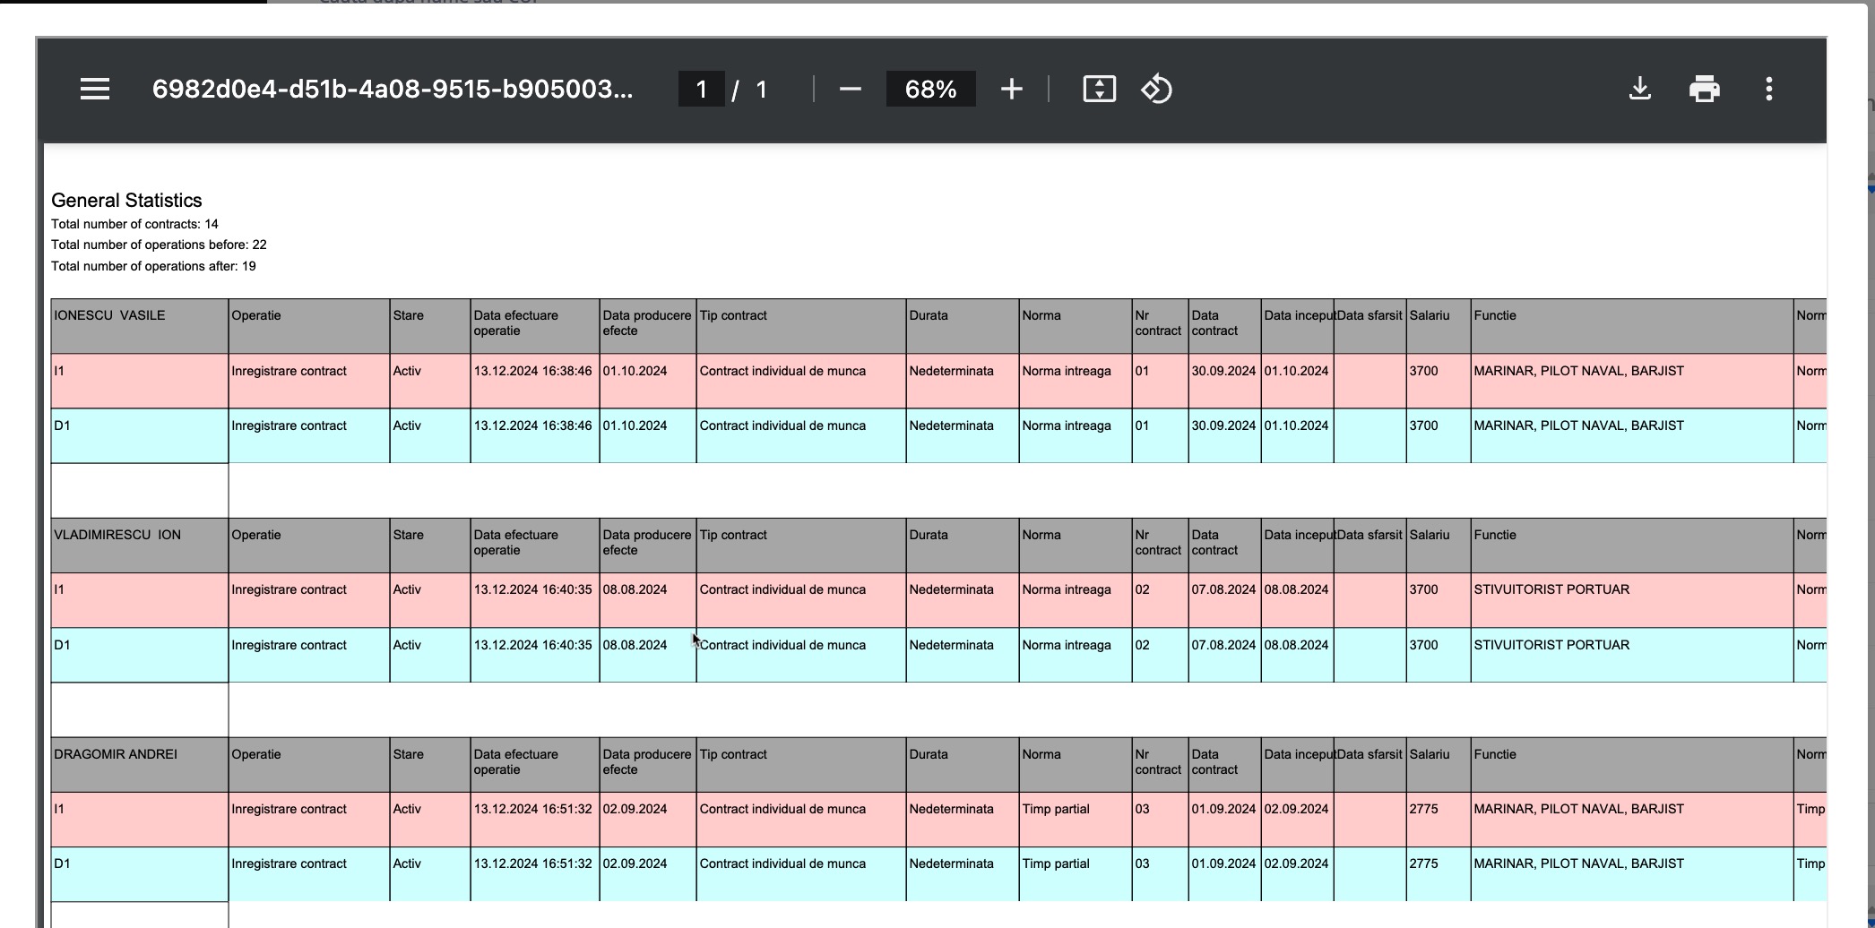1875x928 pixels.
Task: Click '13.12.2024 16:40:35' in the blue D1 row
Action: coord(532,645)
